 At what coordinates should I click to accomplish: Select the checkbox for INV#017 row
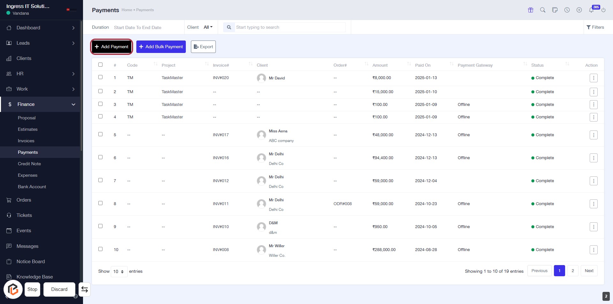coord(101,134)
